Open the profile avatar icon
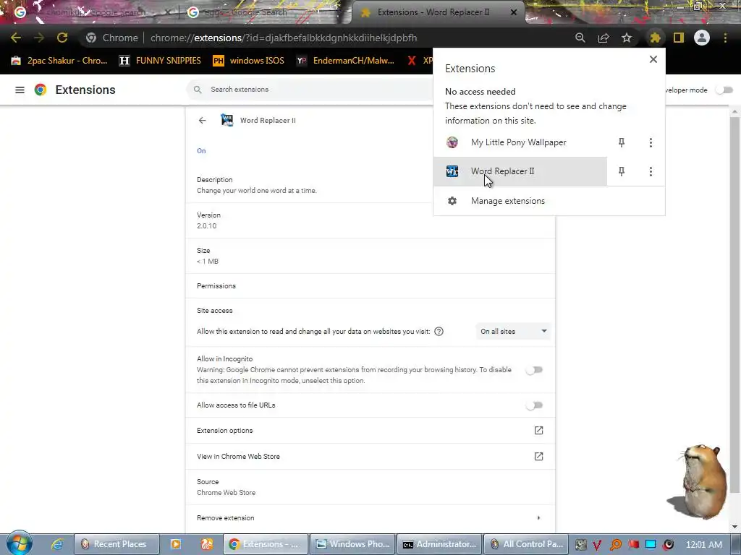This screenshot has width=741, height=555. click(702, 38)
